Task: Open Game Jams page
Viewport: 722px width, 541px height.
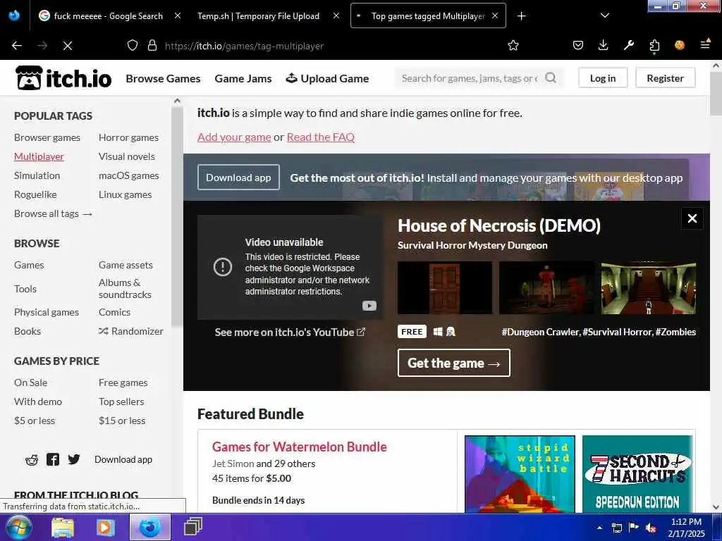Action: coord(243,79)
